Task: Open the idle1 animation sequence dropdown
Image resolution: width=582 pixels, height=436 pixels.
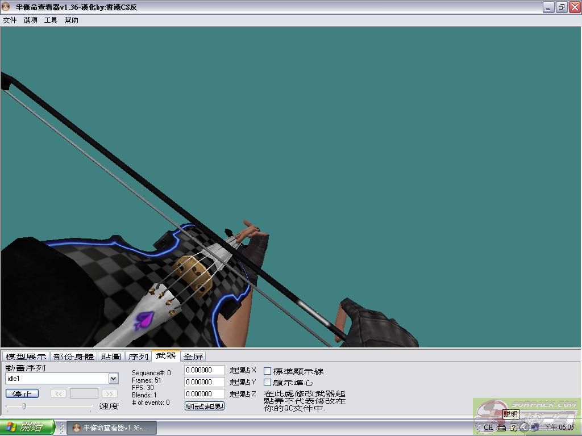Action: pos(113,379)
